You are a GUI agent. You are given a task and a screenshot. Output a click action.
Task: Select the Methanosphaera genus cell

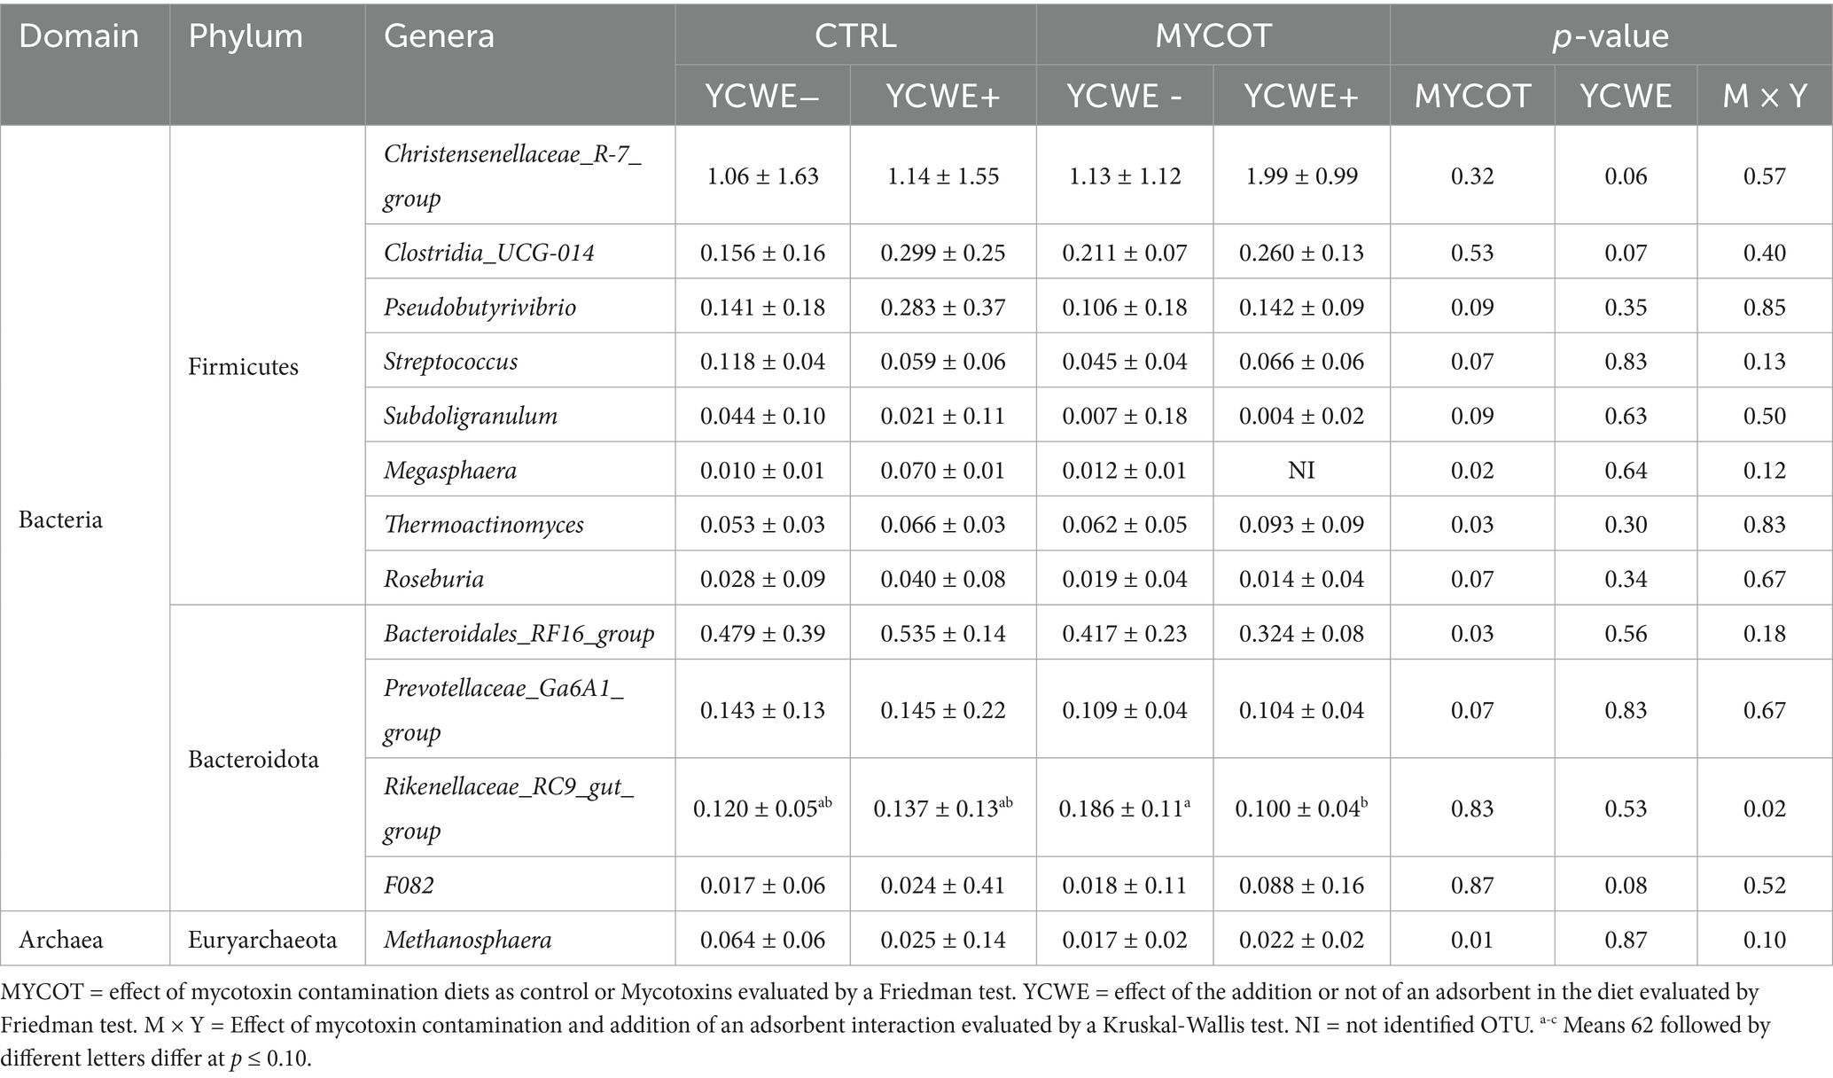point(467,940)
